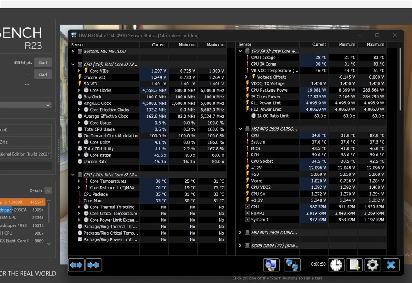This screenshot has width=412, height=283.
Task: Click the CPU Package thermometer icon, left panel
Action: 80,194
